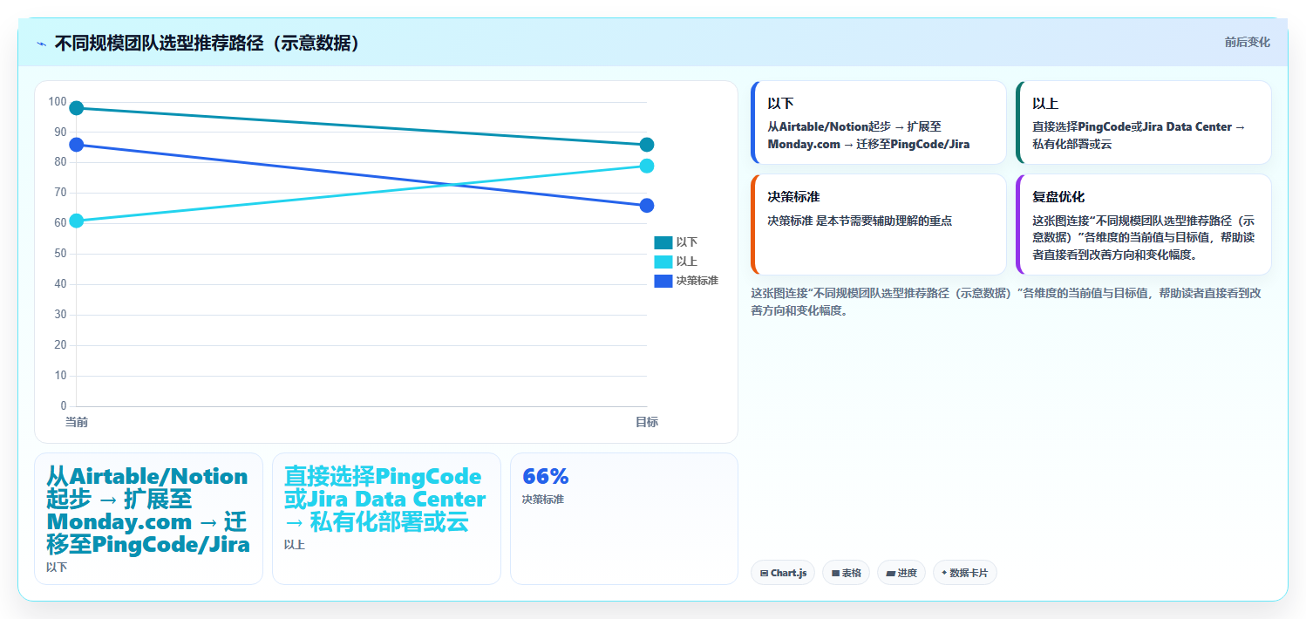Viewport: 1306px width, 619px height.
Task: Open the 数据卡片 tag chip
Action: click(965, 573)
